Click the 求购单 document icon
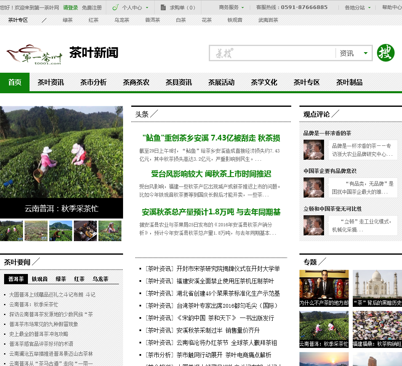The image size is (402, 366). (163, 7)
